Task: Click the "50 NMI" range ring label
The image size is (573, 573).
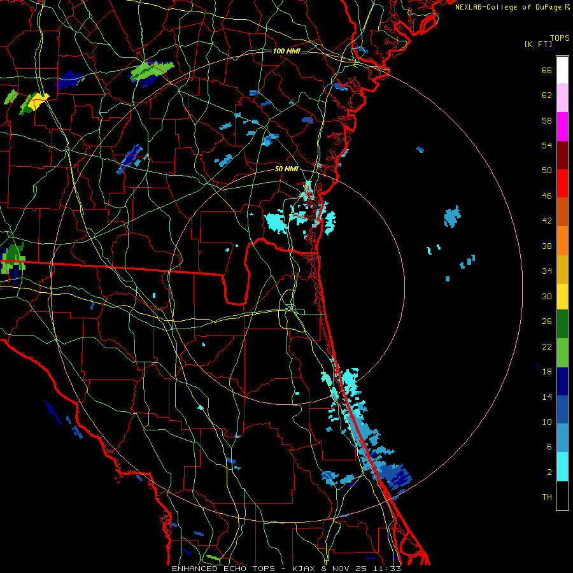Action: pos(286,169)
